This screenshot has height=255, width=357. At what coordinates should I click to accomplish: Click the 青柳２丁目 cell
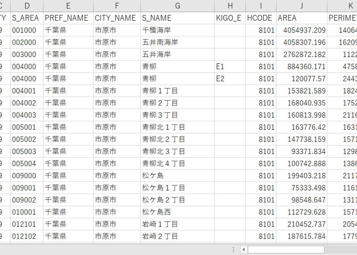178,103
